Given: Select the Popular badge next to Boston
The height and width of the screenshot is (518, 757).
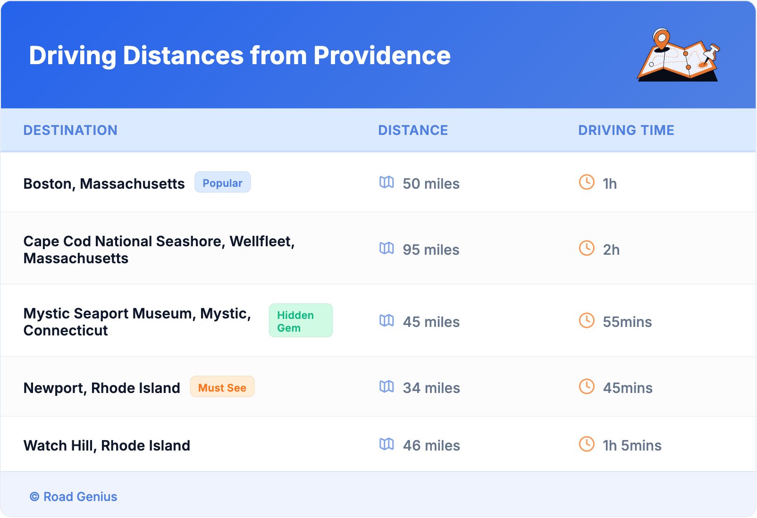Looking at the screenshot, I should pyautogui.click(x=222, y=183).
